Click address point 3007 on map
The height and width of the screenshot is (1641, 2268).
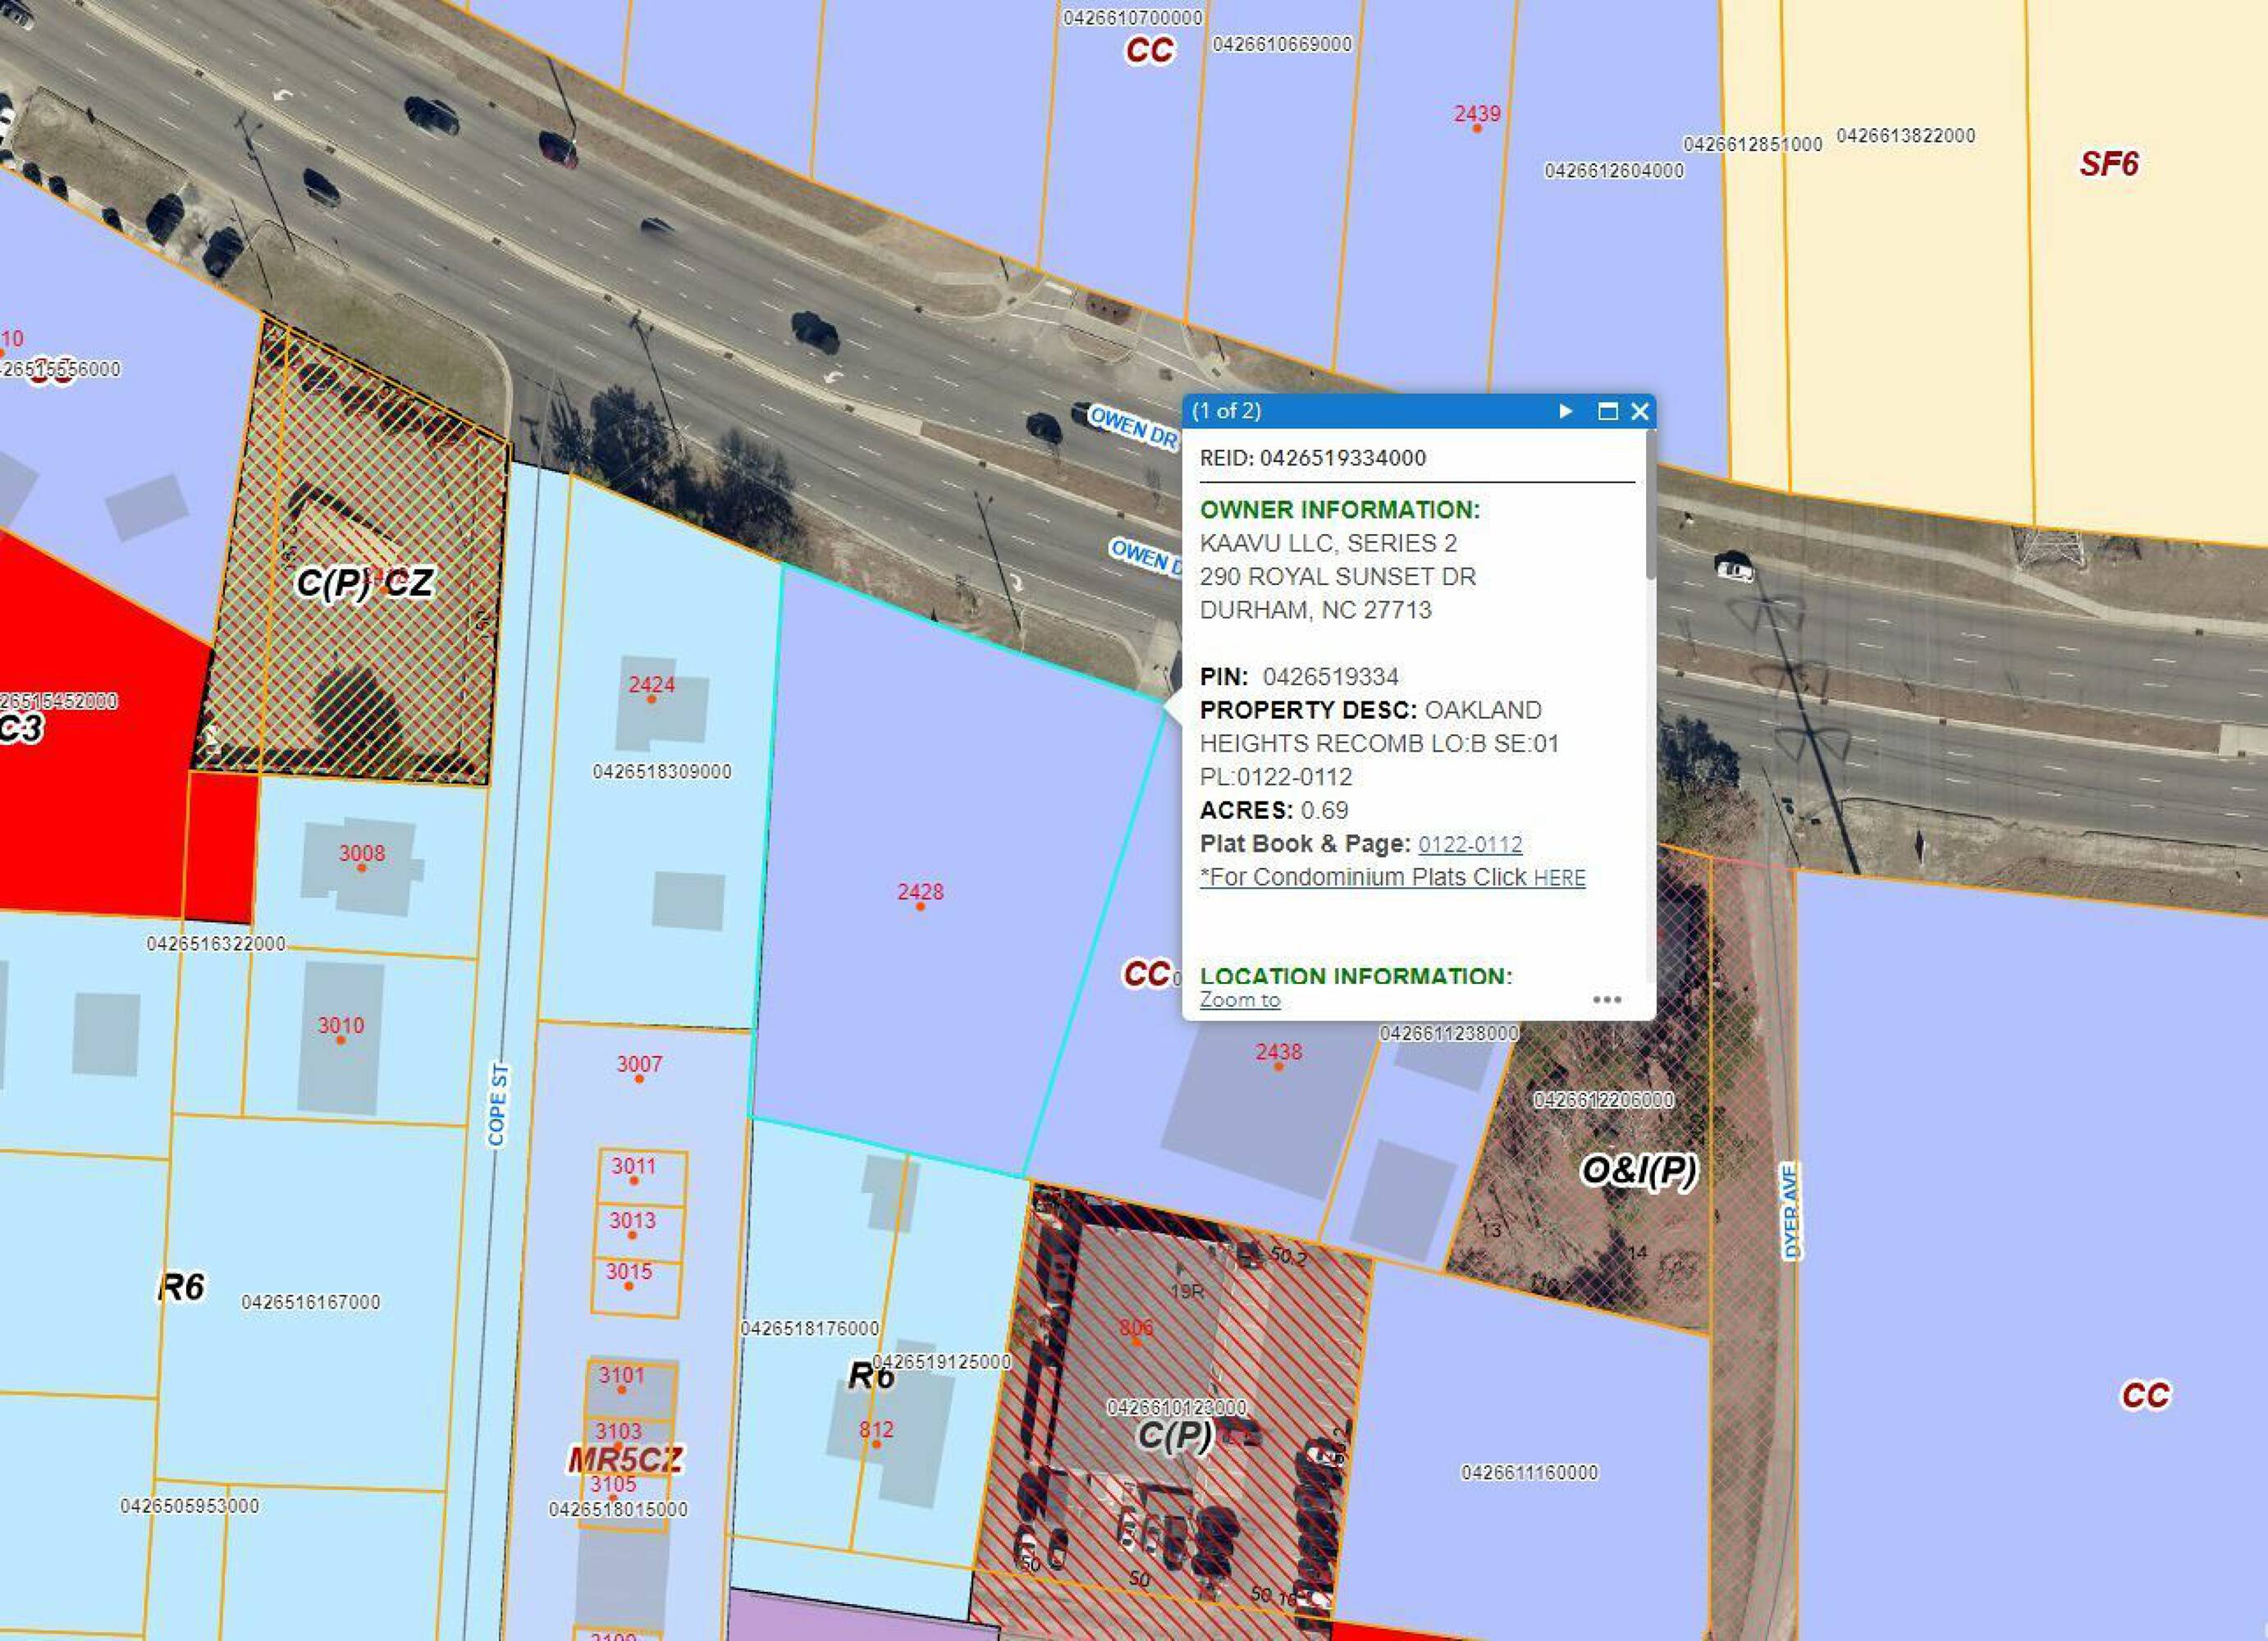639,1077
